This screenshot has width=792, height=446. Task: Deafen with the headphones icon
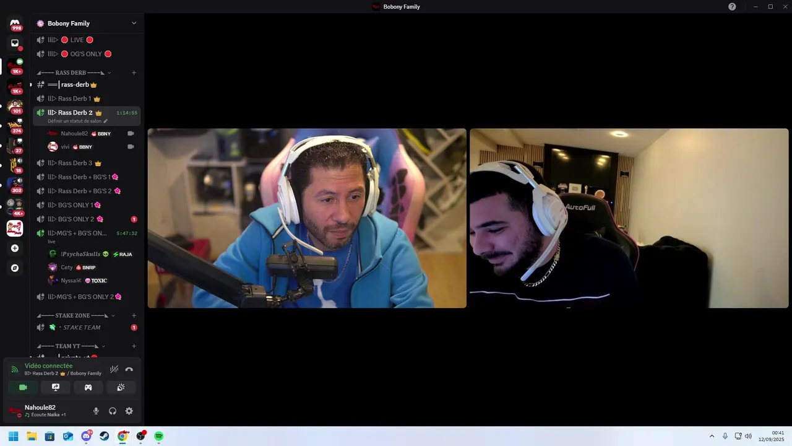(x=113, y=411)
